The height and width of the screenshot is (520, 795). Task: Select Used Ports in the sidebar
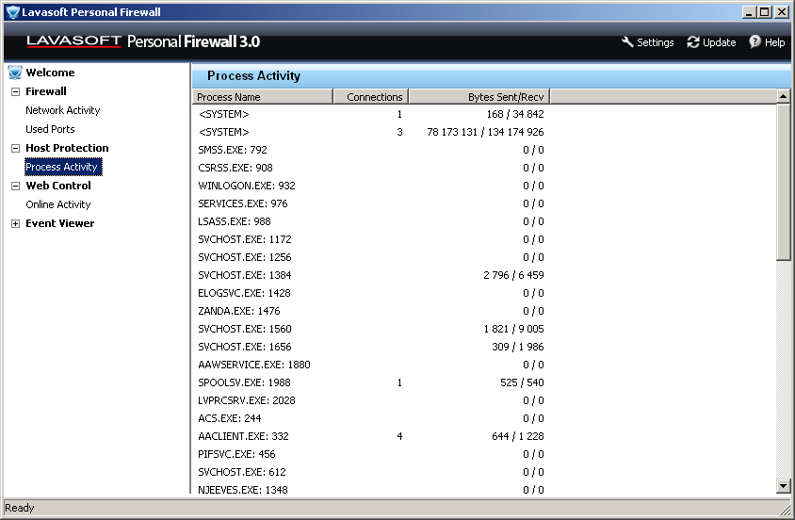click(x=50, y=129)
